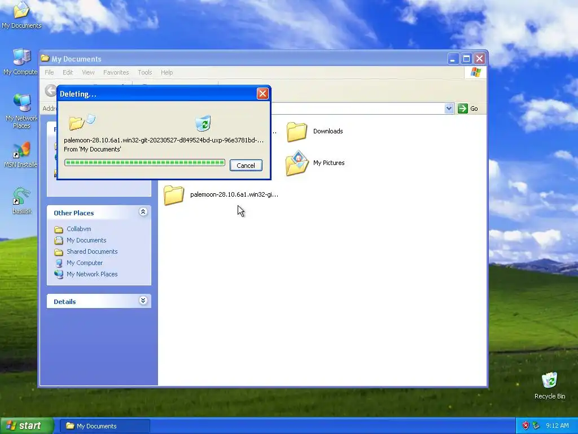Click the My Network Places sidebar icon
This screenshot has height=434, width=578.
click(59, 274)
